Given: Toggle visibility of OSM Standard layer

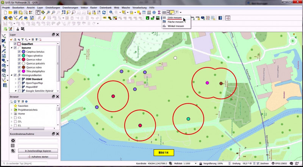Looking at the screenshot, I should click(19, 79).
